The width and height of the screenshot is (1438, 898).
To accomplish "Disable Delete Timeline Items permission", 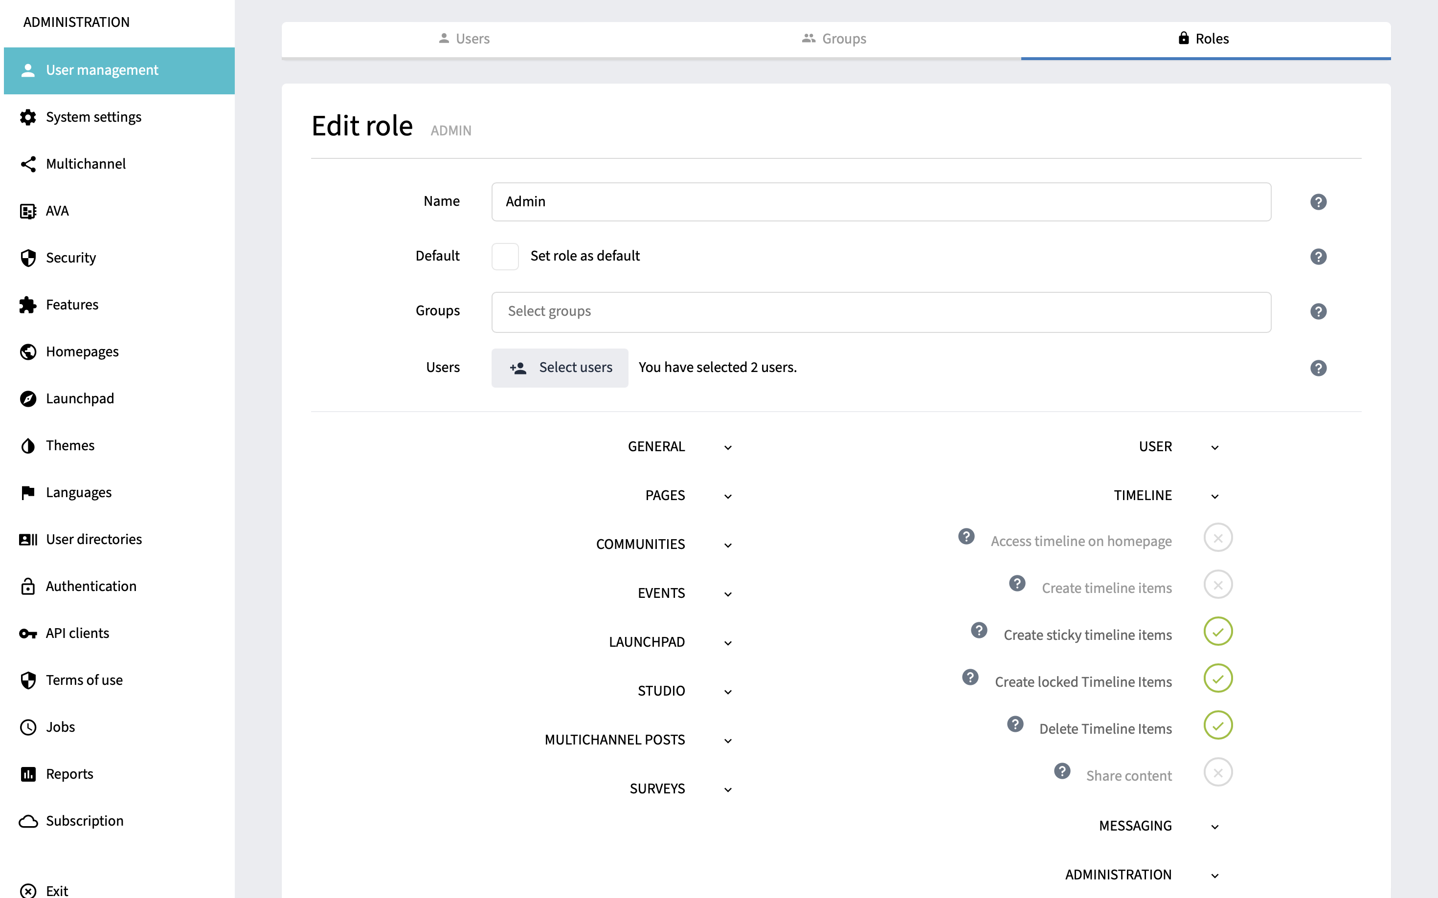I will coord(1218,725).
